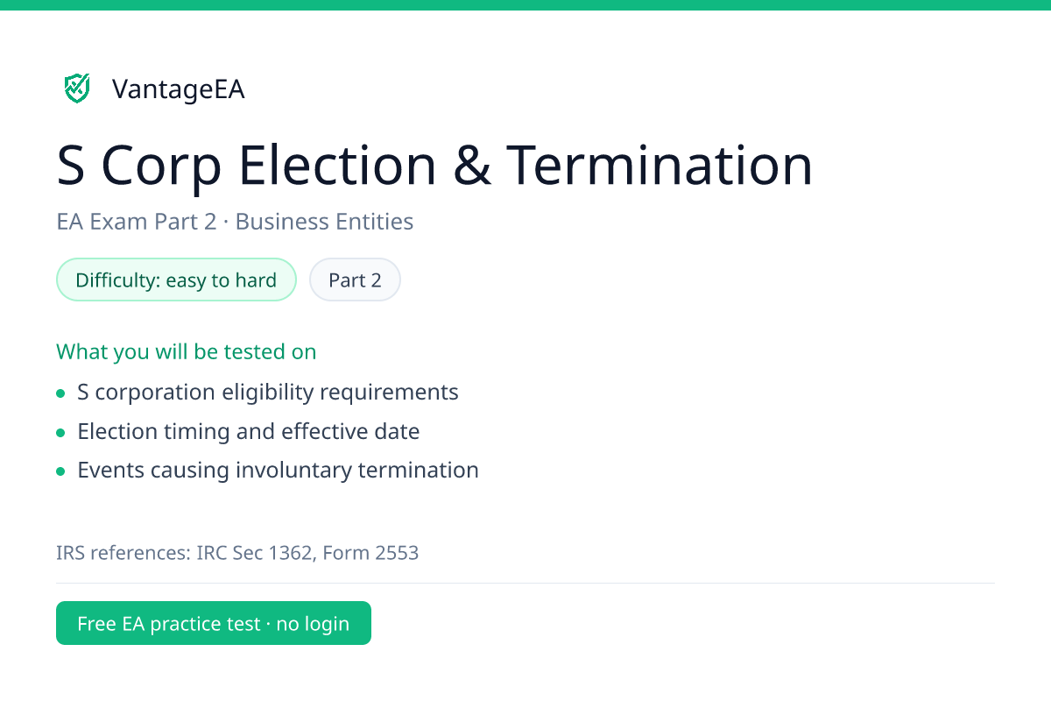Select the Part 2 tag pill

(355, 280)
